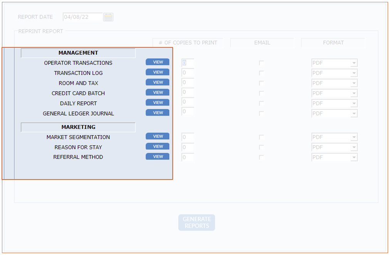The image size is (390, 255).
Task: Click copies to print field for Reason for Stay
Action: point(188,147)
